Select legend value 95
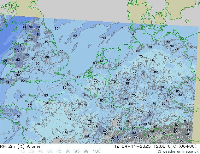The width and height of the screenshot is (200, 154). coord(77,151)
